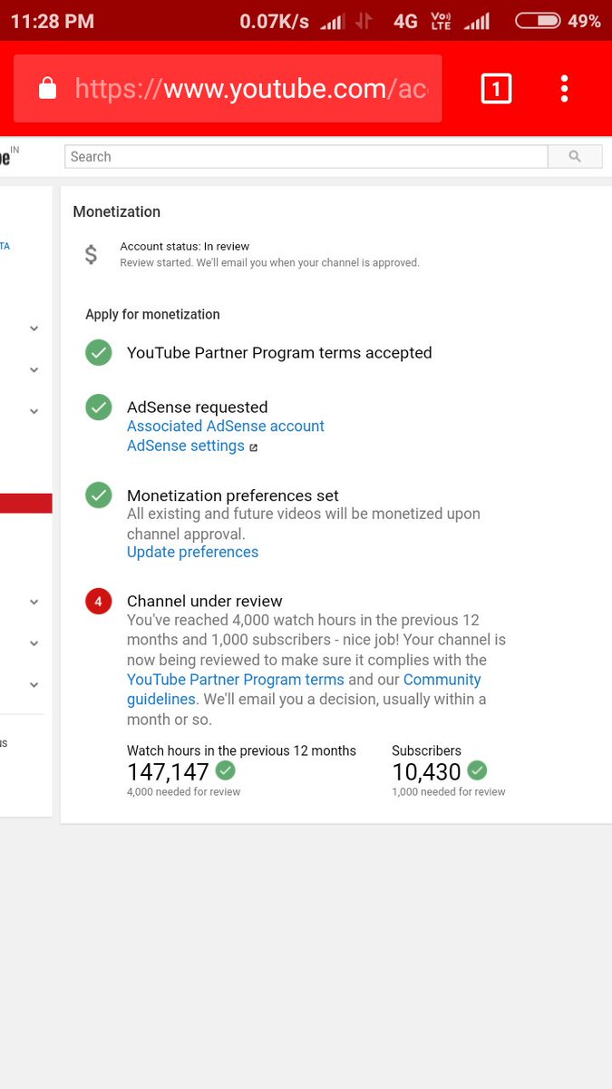
Task: Expand the sidebar chevron level with Channel under review
Action: [x=34, y=602]
